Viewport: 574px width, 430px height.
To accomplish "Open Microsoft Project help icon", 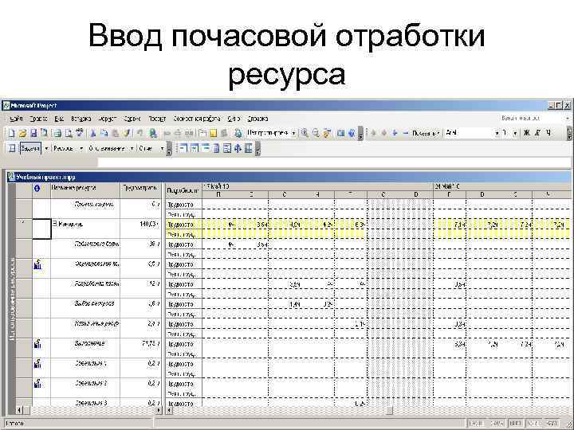I will pos(352,133).
